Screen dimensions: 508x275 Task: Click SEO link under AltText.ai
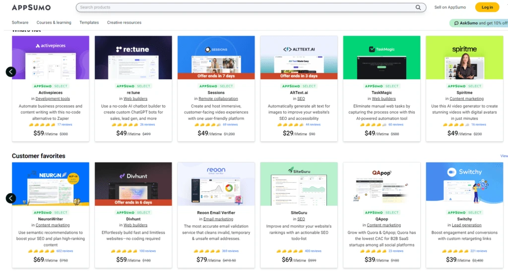point(301,99)
